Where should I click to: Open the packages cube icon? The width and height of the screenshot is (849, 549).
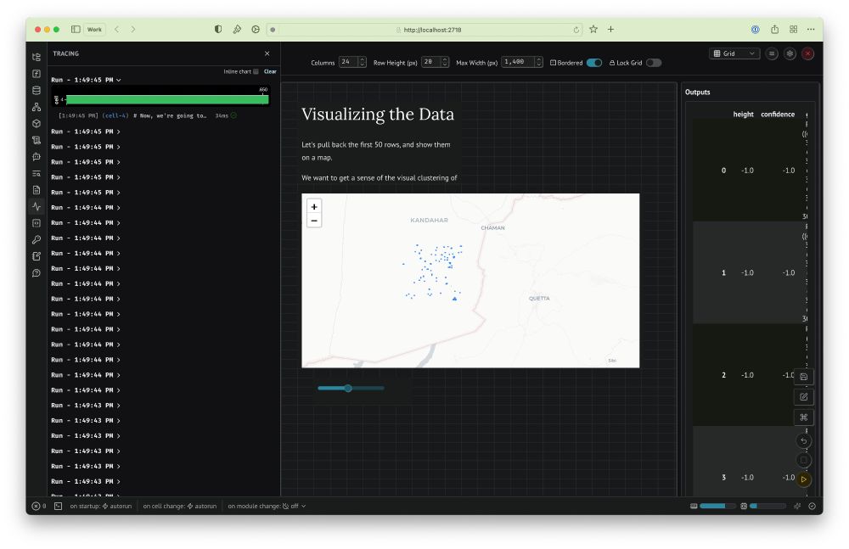(x=37, y=123)
